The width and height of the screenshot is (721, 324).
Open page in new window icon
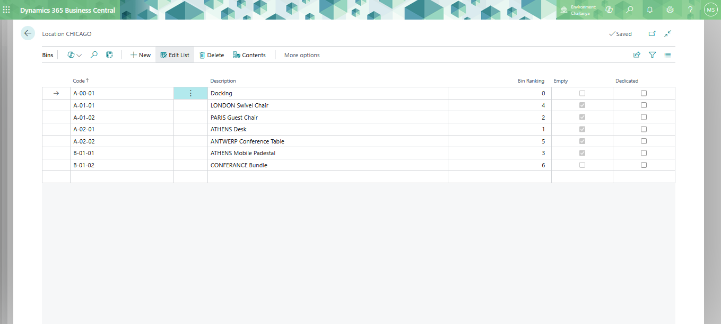[x=652, y=33]
